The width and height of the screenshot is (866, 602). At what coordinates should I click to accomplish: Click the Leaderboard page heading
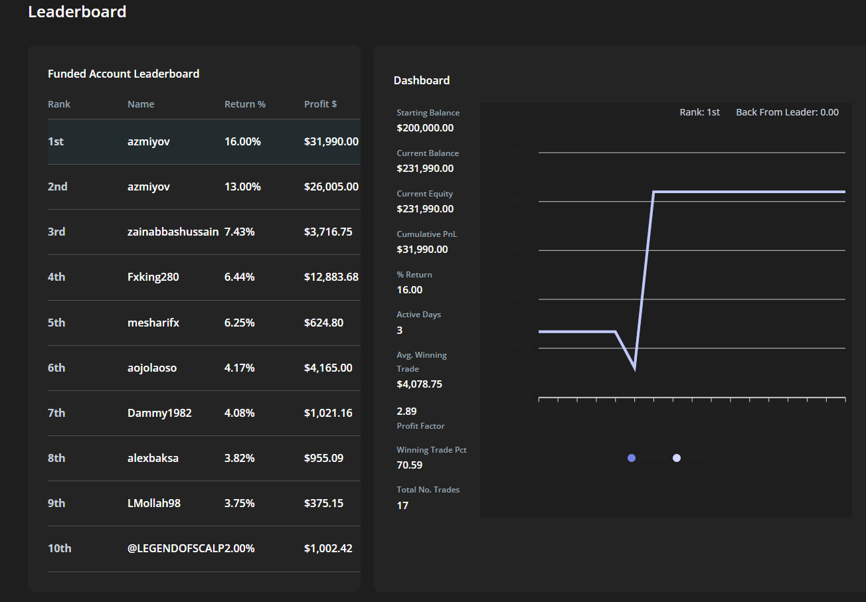pyautogui.click(x=77, y=12)
